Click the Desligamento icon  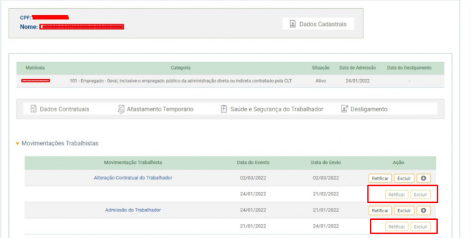[x=345, y=109]
